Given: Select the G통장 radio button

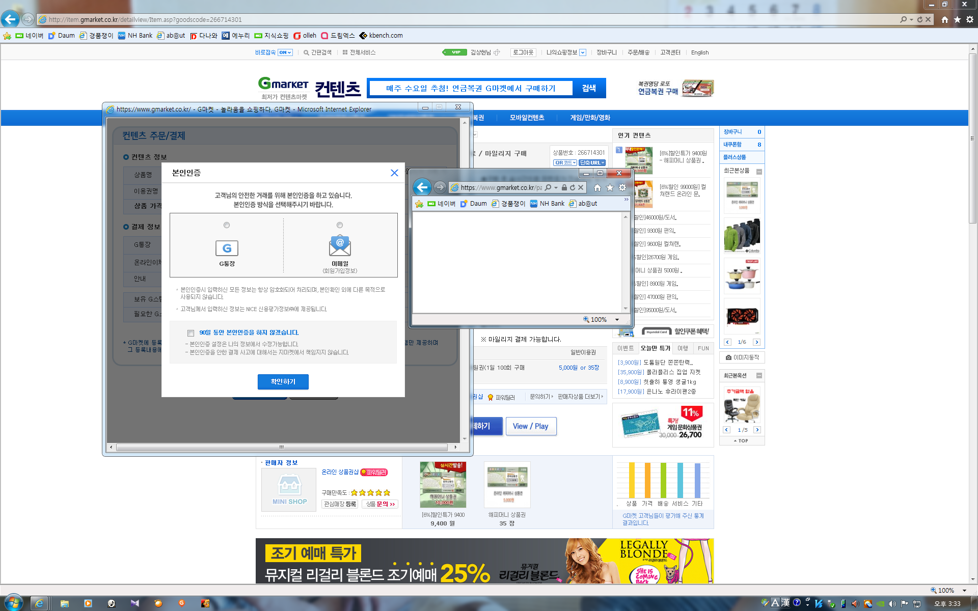Looking at the screenshot, I should click(227, 225).
